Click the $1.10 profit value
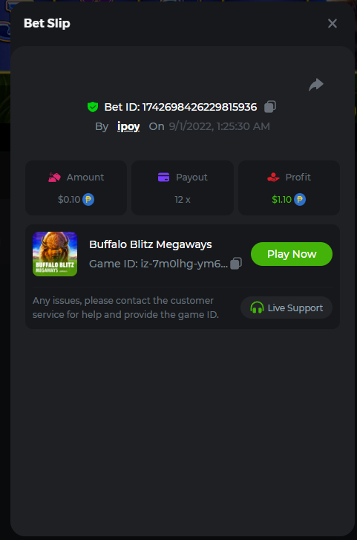This screenshot has height=540, width=357. point(281,199)
